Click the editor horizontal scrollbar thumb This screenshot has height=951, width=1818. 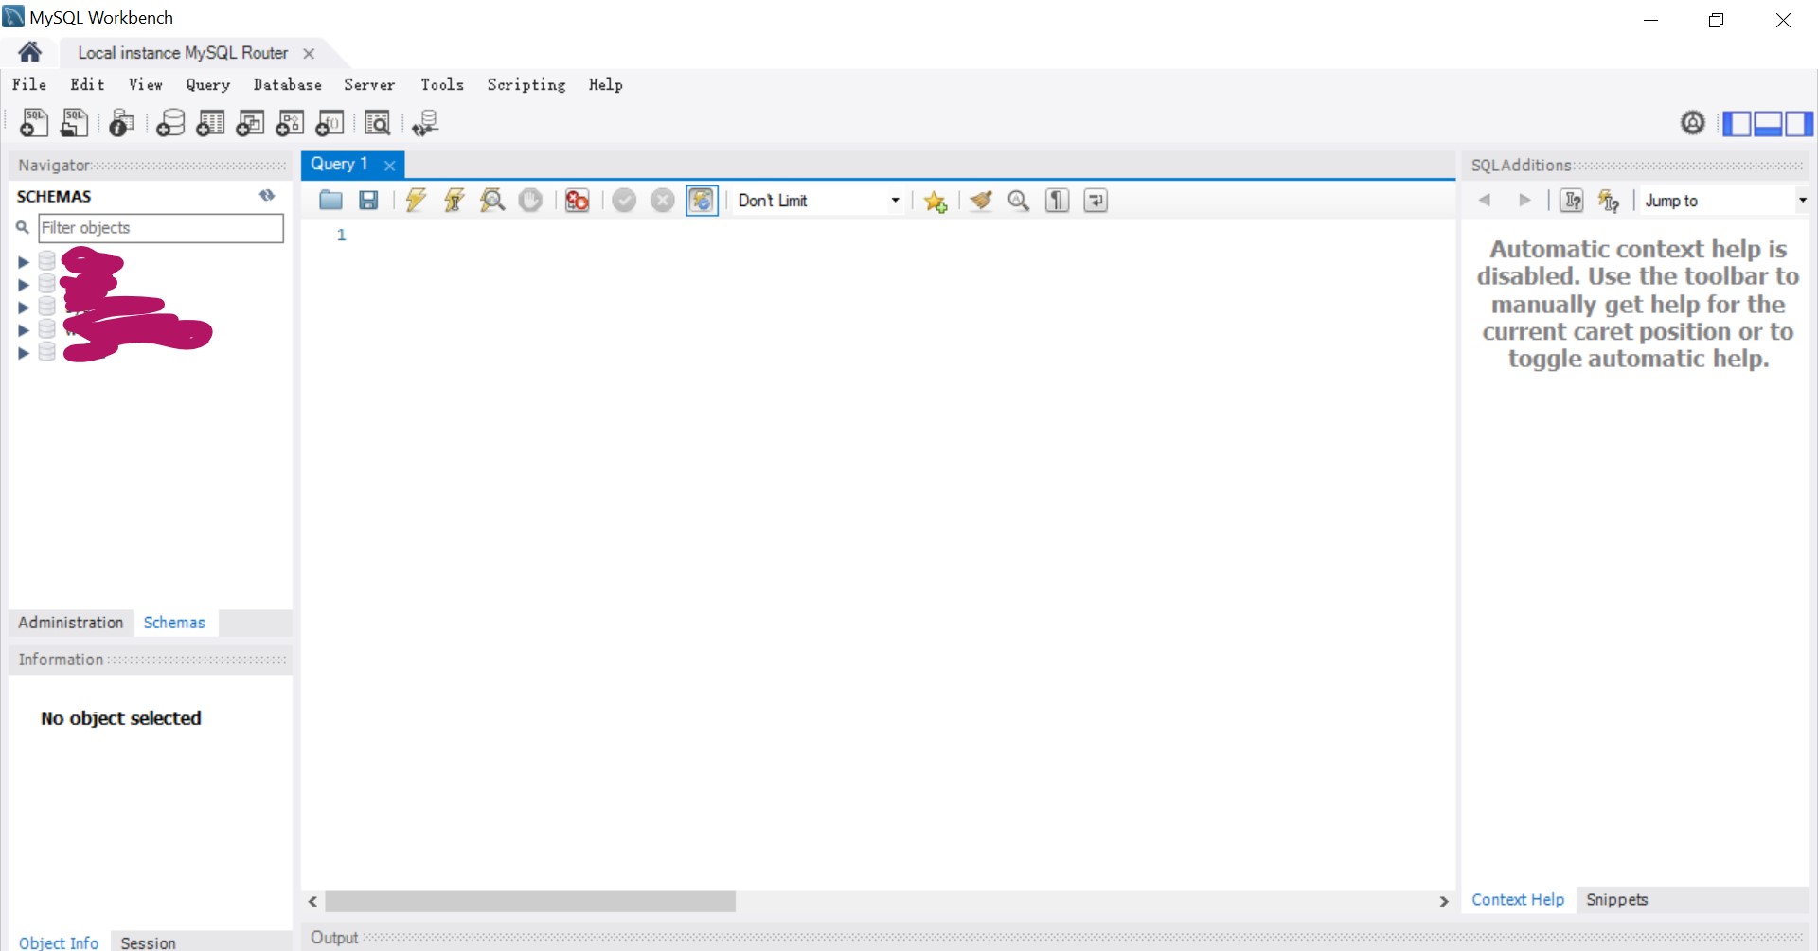coord(530,902)
